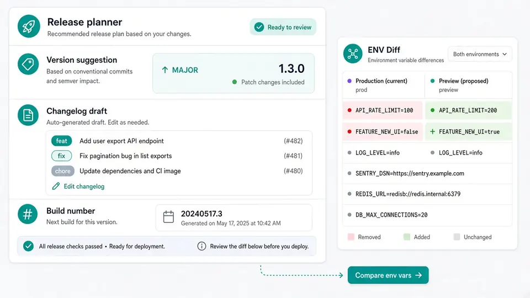Click the hash icon beside Build number

click(x=28, y=214)
